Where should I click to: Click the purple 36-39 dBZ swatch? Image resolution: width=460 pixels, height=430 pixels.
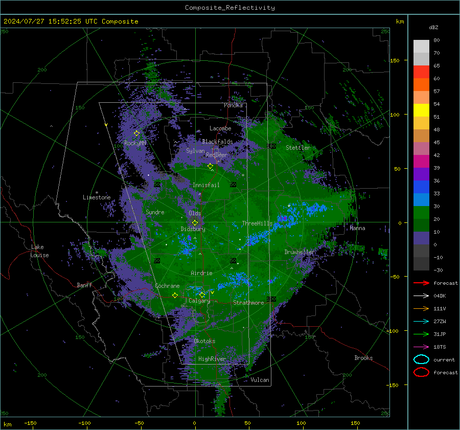[x=421, y=174]
